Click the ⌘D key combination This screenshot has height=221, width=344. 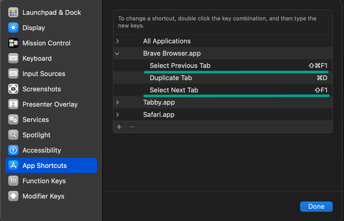pos(322,78)
